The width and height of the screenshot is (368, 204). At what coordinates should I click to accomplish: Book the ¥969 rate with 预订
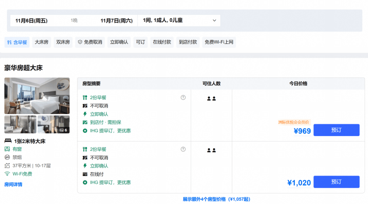coord(336,130)
